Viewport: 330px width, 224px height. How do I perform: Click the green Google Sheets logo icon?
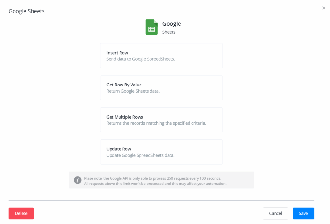tap(151, 27)
